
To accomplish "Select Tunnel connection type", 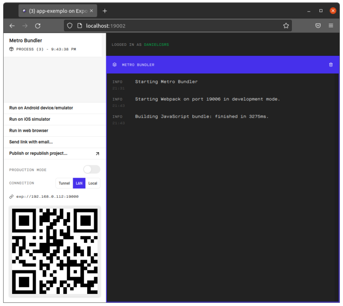I will (64, 183).
